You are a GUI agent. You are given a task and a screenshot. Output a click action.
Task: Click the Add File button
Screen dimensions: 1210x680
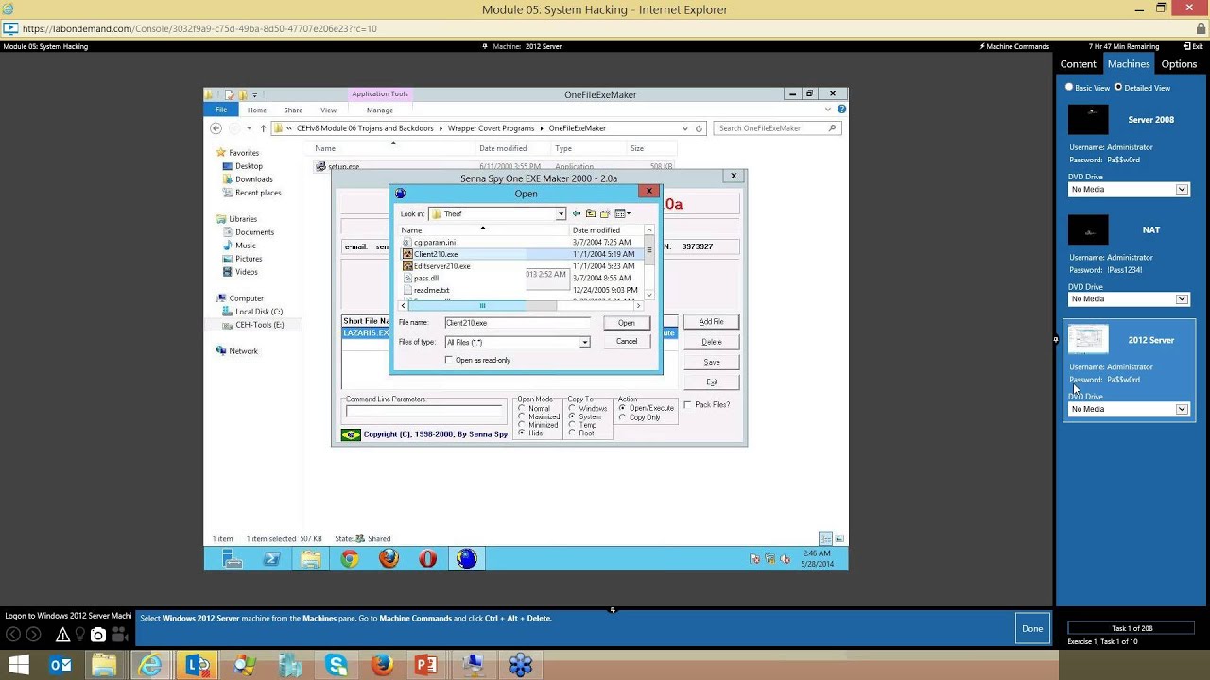[x=711, y=322]
